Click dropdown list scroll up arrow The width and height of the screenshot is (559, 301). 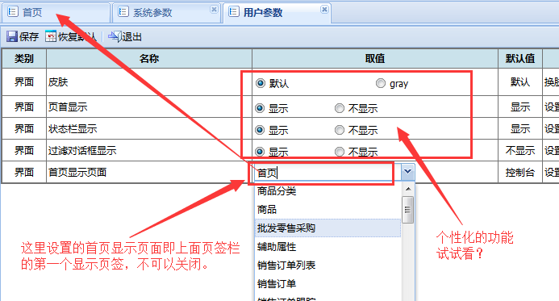tap(408, 189)
